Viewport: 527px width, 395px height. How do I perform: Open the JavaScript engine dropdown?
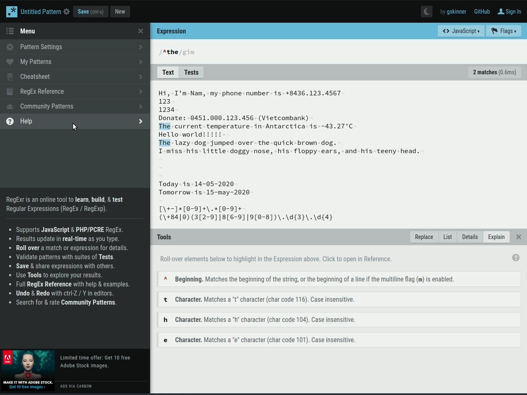pyautogui.click(x=461, y=31)
